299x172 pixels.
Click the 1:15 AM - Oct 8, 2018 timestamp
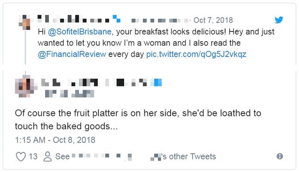coord(55,140)
